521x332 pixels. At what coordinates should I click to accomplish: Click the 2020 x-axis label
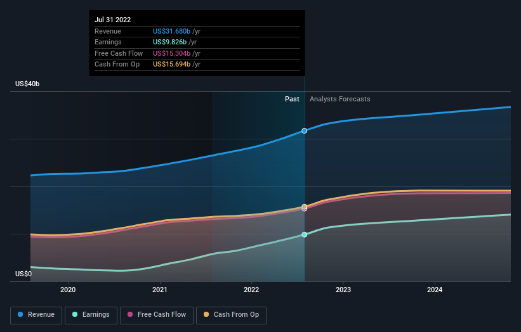point(68,290)
